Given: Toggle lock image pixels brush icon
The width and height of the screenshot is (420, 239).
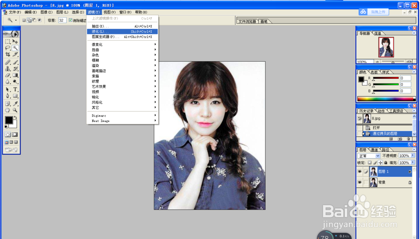Looking at the screenshot, I should [x=375, y=163].
